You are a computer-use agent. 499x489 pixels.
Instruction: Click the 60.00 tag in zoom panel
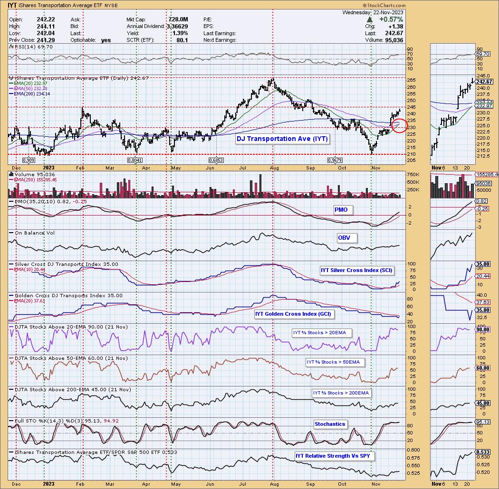483,368
